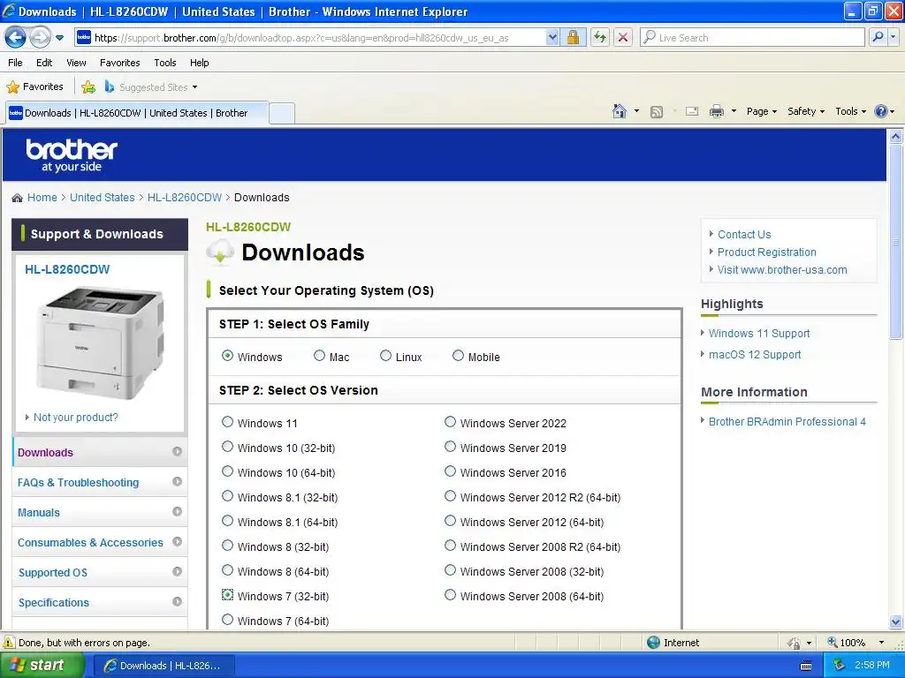Screen dimensions: 905x678
Task: Open the Edit menu
Action: 44,63
